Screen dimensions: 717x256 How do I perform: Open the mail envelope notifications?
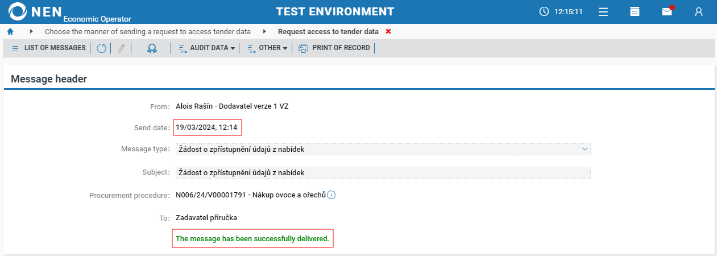pos(667,11)
